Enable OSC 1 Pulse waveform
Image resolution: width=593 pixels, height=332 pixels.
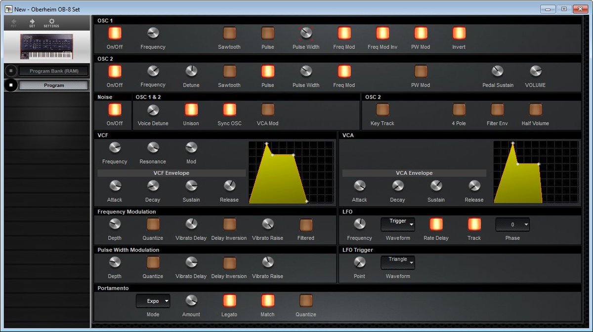268,33
